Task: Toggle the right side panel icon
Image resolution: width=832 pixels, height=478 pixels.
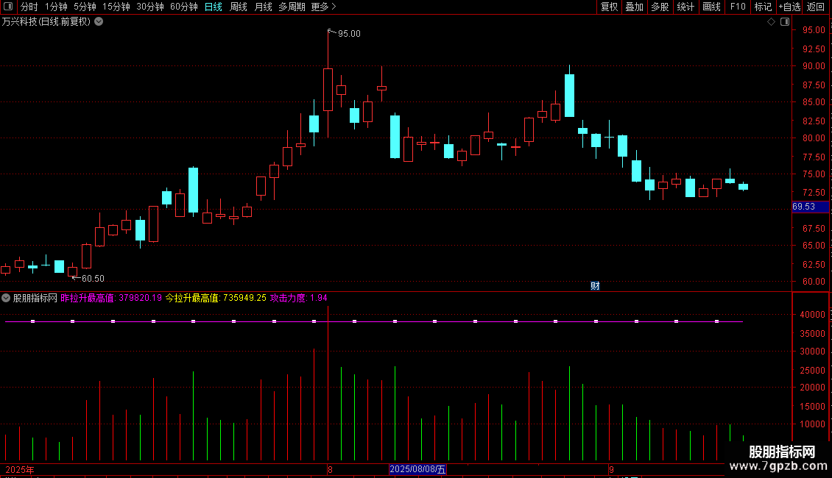Action: (785, 22)
